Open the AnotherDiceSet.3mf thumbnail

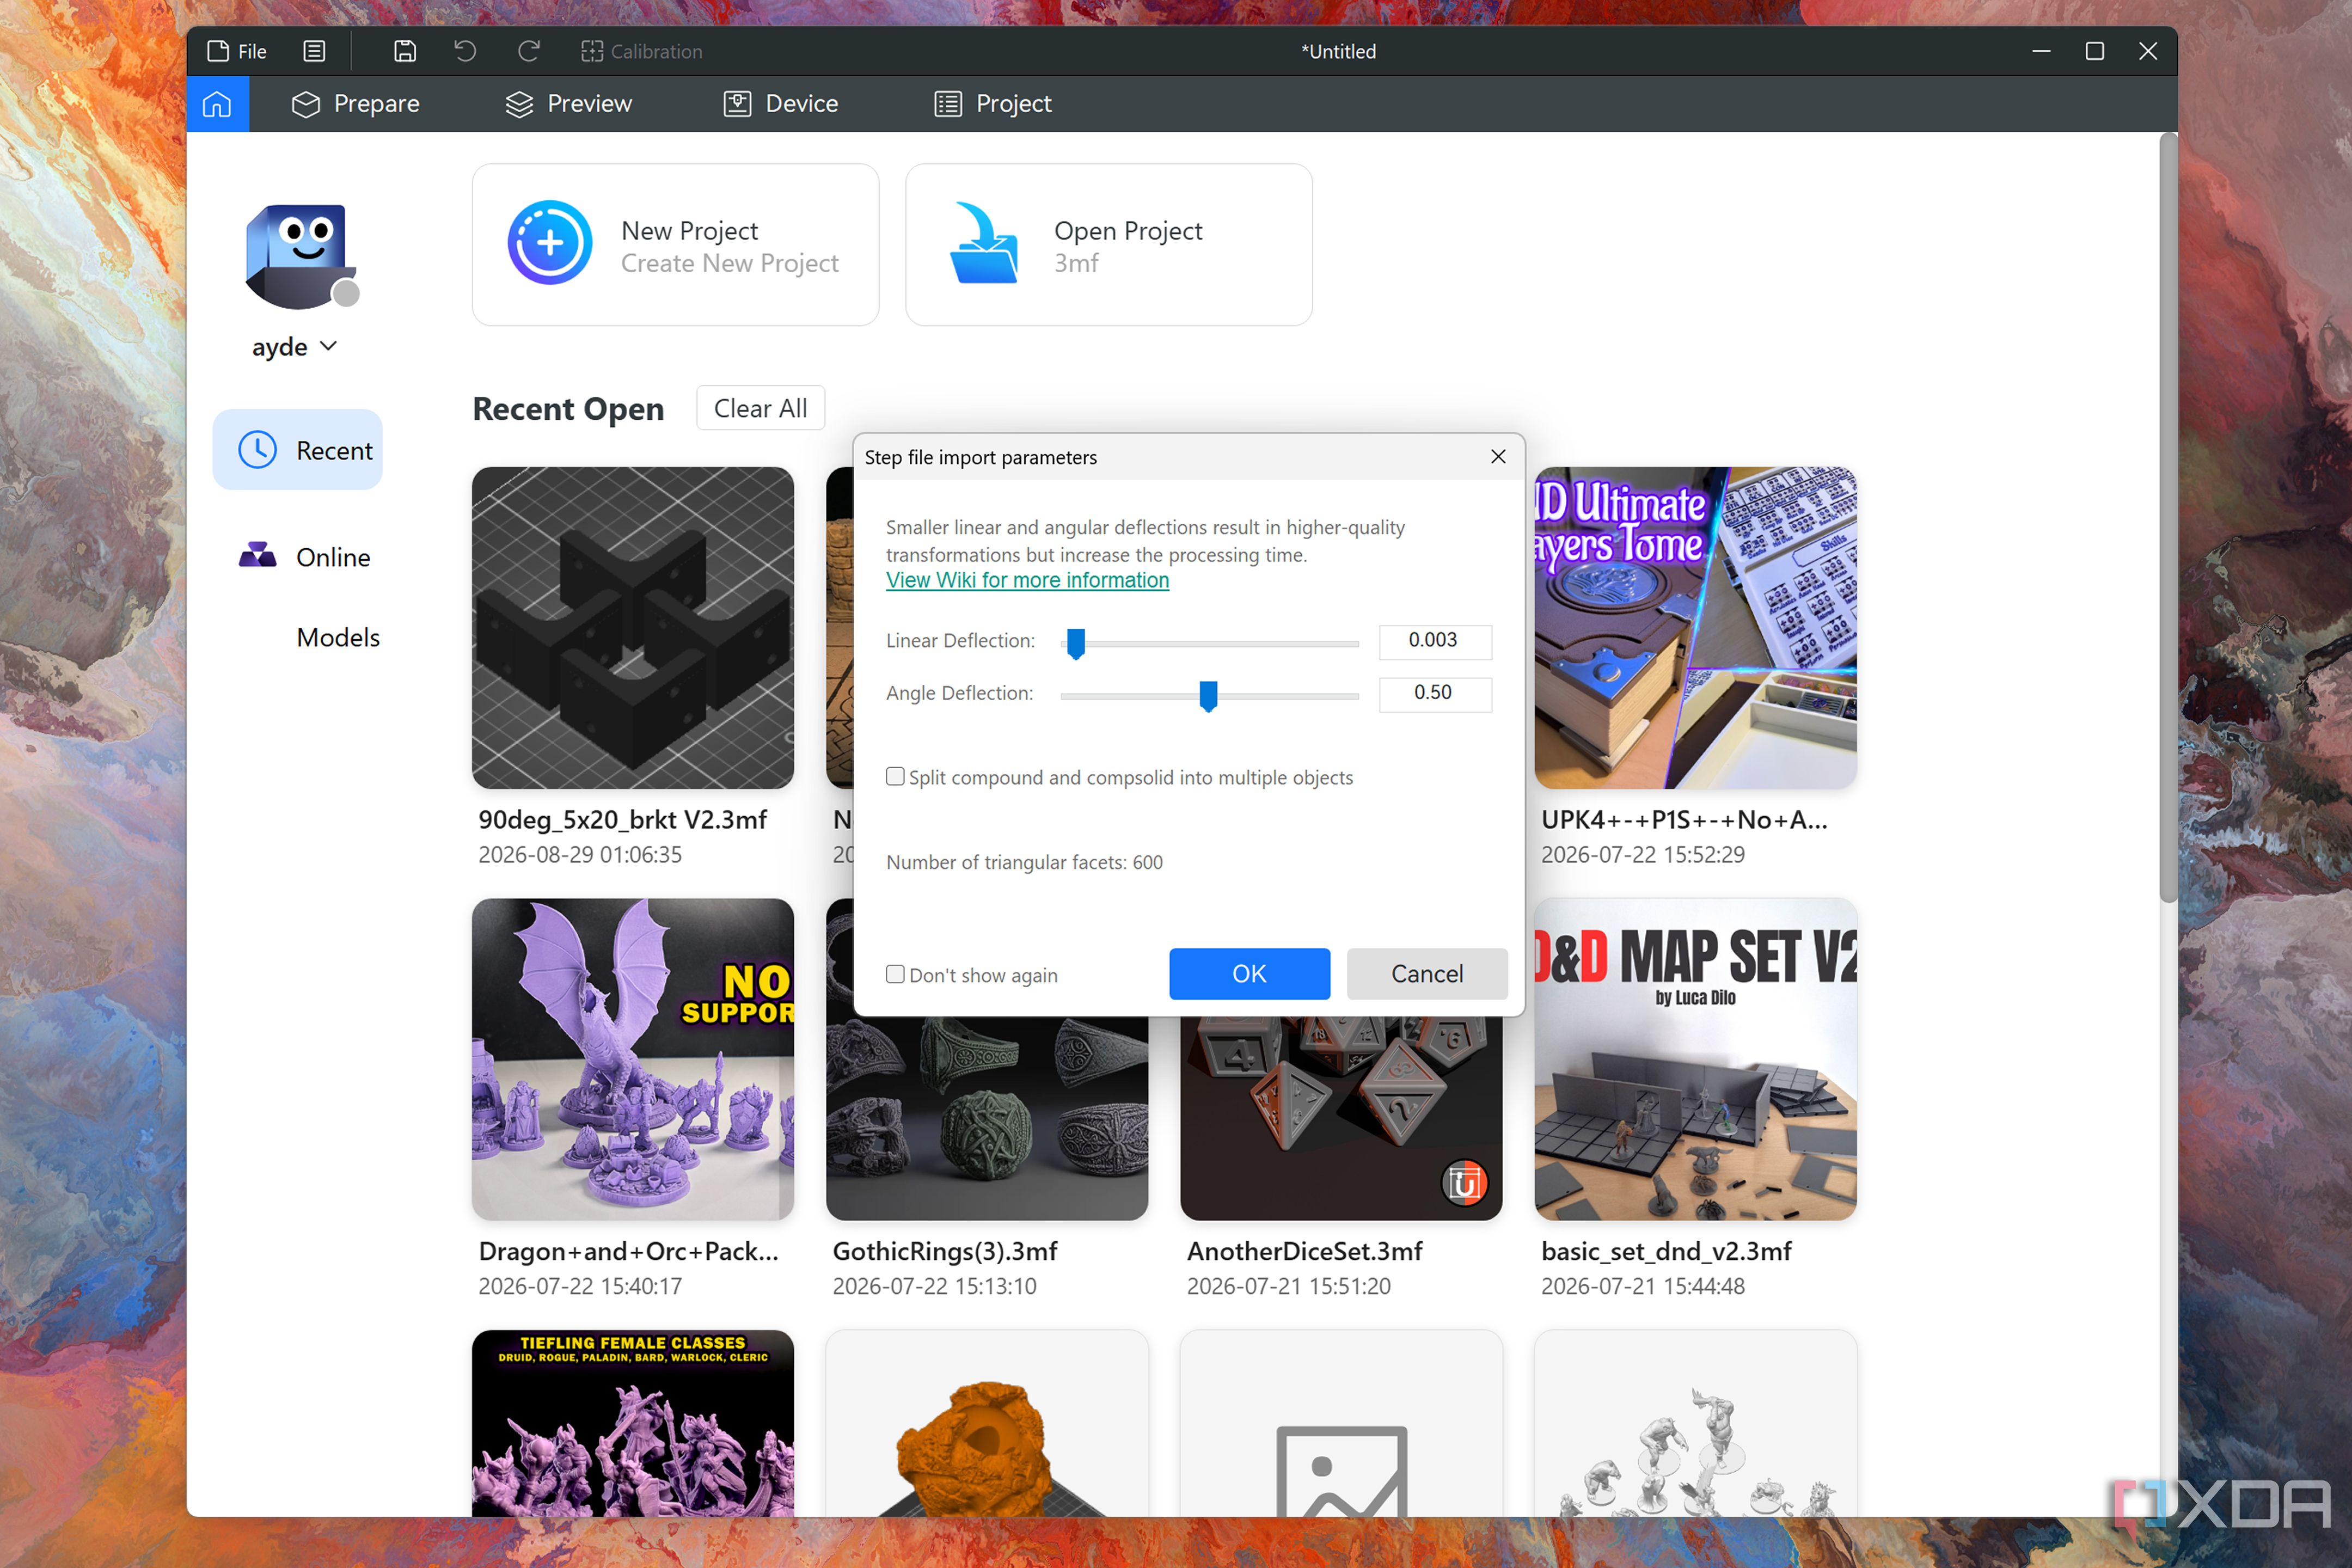[1341, 1118]
